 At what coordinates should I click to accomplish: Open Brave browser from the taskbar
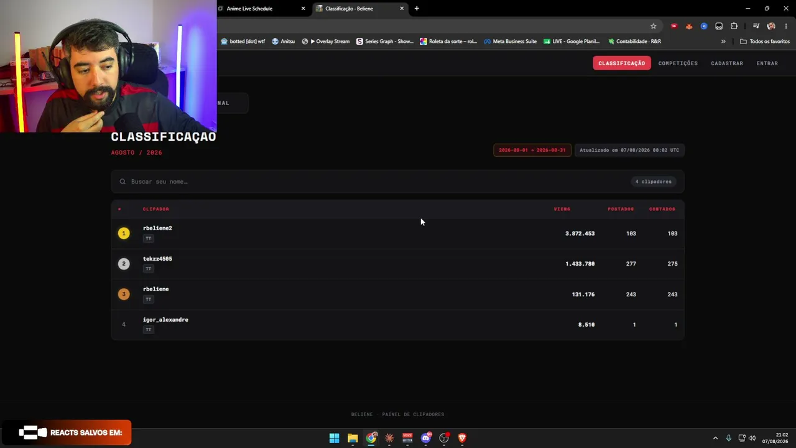pyautogui.click(x=462, y=438)
